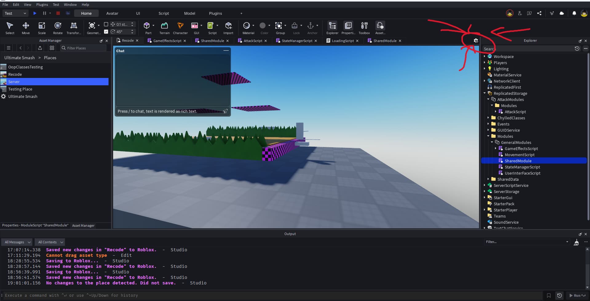Click the Share icon in the top bar
590x301 pixels.
539,13
